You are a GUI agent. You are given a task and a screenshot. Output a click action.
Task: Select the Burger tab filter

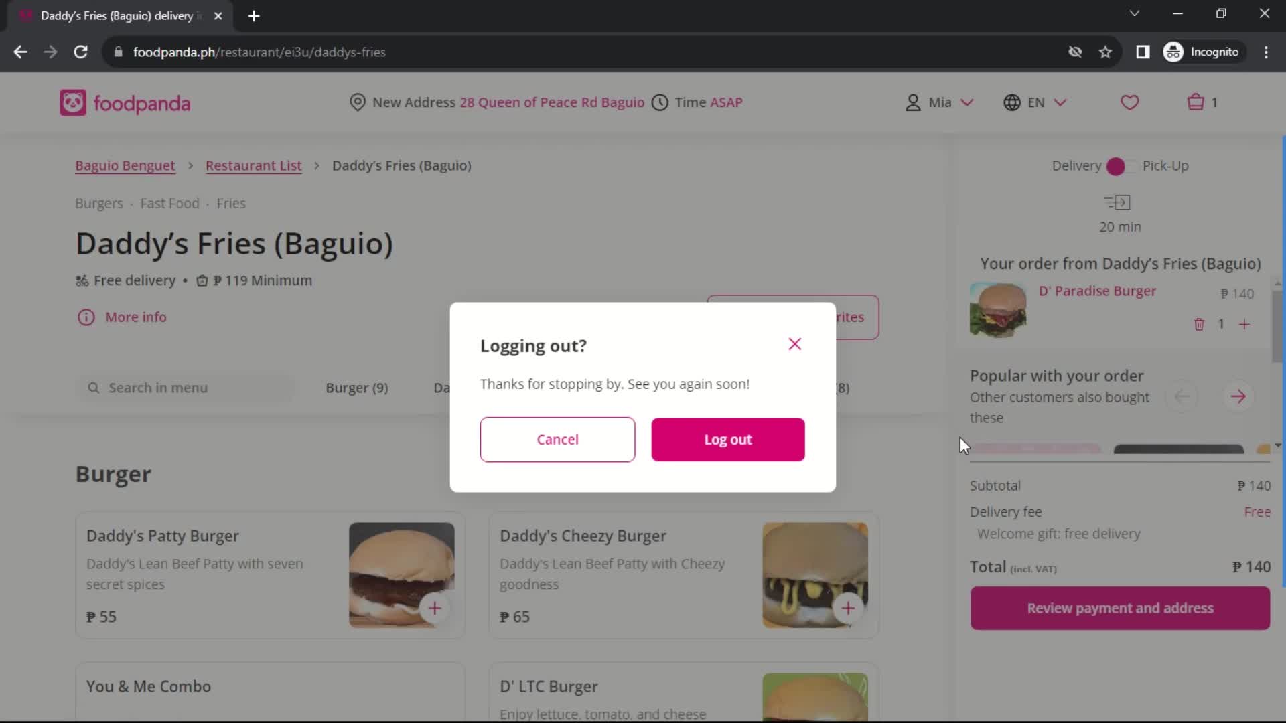coord(357,388)
